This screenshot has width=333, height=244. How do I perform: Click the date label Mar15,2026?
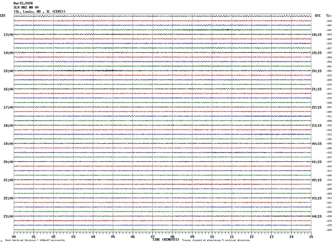23,3
